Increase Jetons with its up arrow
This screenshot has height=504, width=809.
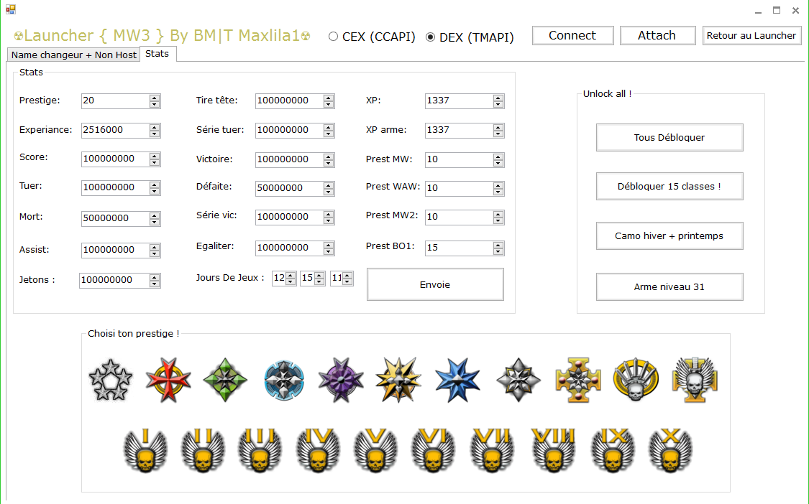pyautogui.click(x=155, y=277)
